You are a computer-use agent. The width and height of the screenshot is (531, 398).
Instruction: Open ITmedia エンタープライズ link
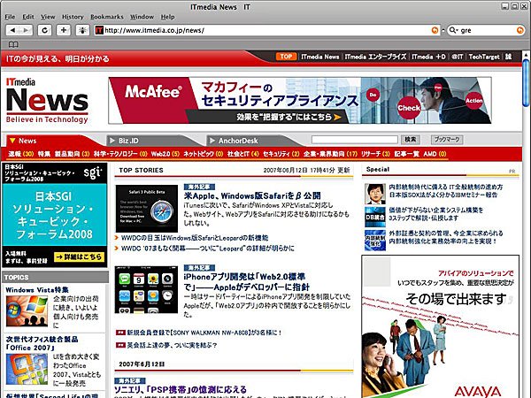375,57
